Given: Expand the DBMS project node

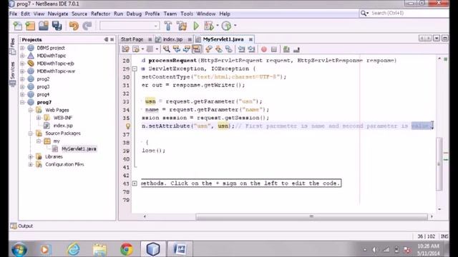Looking at the screenshot, I should [22, 48].
